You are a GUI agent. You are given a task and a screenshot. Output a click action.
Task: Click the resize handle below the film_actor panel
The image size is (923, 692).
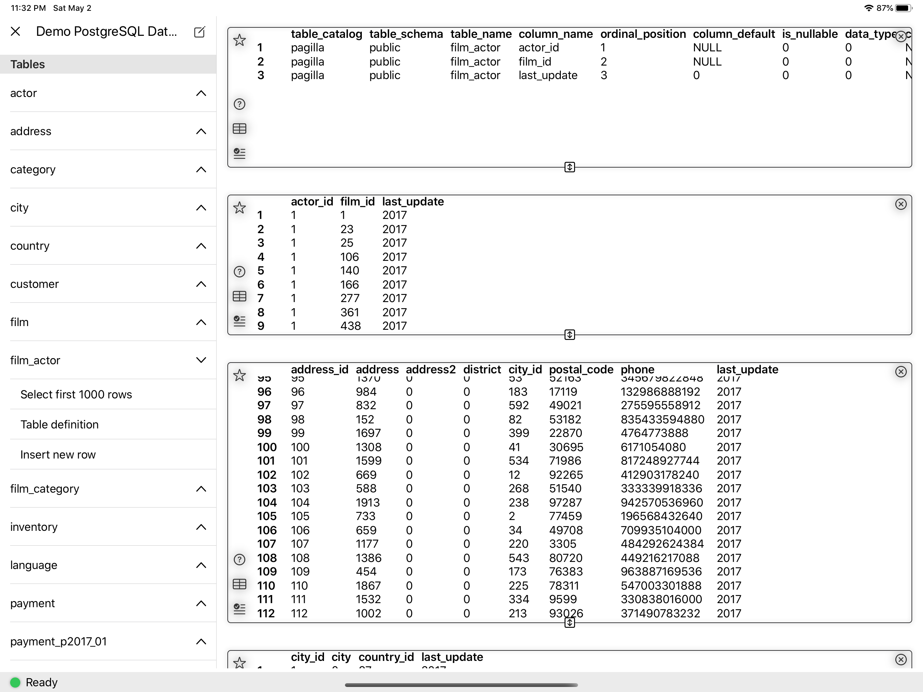569,335
